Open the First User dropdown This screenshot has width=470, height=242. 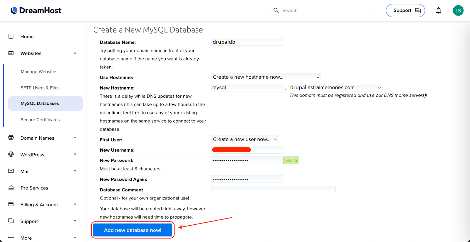[x=244, y=139]
